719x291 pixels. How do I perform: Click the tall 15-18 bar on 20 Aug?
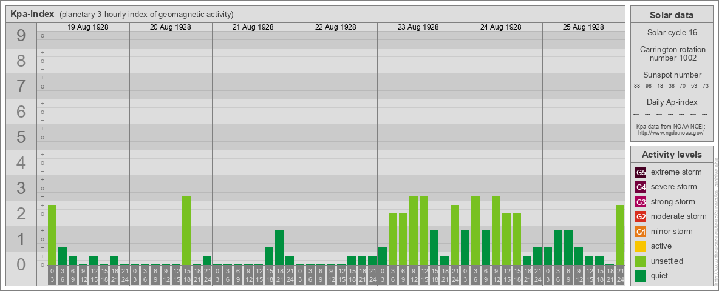(186, 230)
